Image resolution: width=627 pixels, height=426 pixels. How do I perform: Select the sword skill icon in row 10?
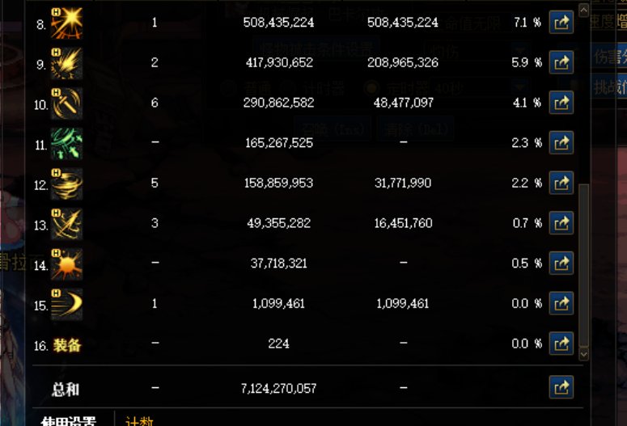[x=66, y=103]
